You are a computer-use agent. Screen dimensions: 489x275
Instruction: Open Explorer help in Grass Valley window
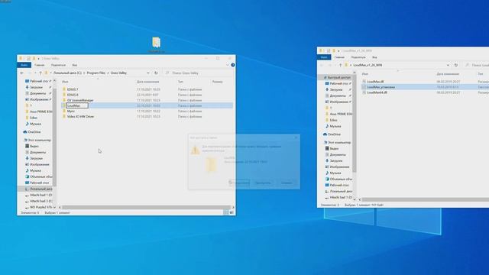click(x=232, y=65)
